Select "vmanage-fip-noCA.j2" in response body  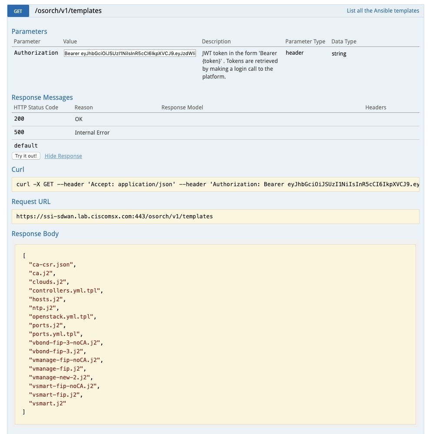[x=65, y=360]
